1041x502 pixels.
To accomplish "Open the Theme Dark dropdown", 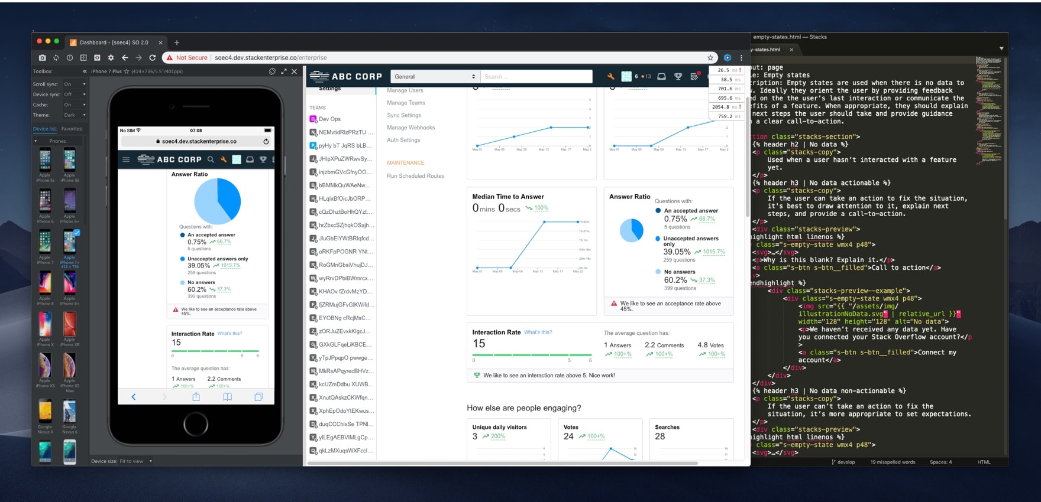I will point(75,115).
